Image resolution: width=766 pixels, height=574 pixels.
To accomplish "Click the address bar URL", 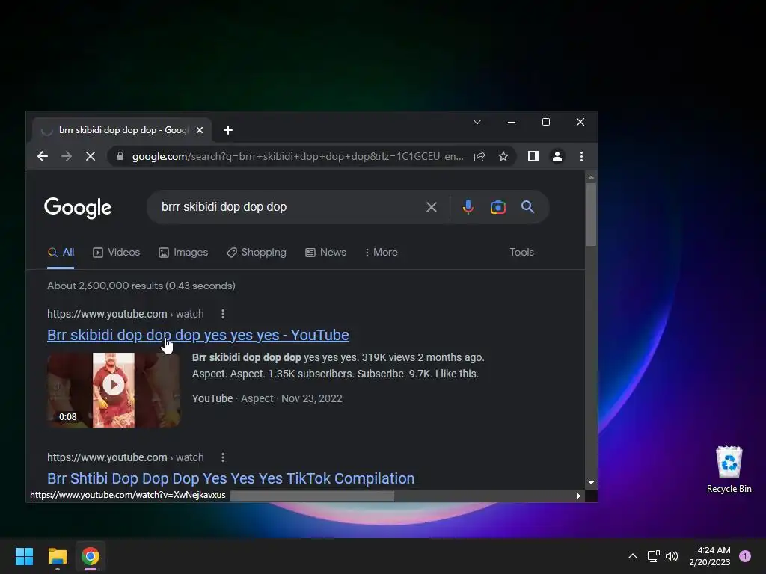I will tap(298, 156).
